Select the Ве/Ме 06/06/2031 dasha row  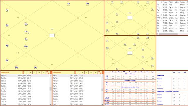25,83
